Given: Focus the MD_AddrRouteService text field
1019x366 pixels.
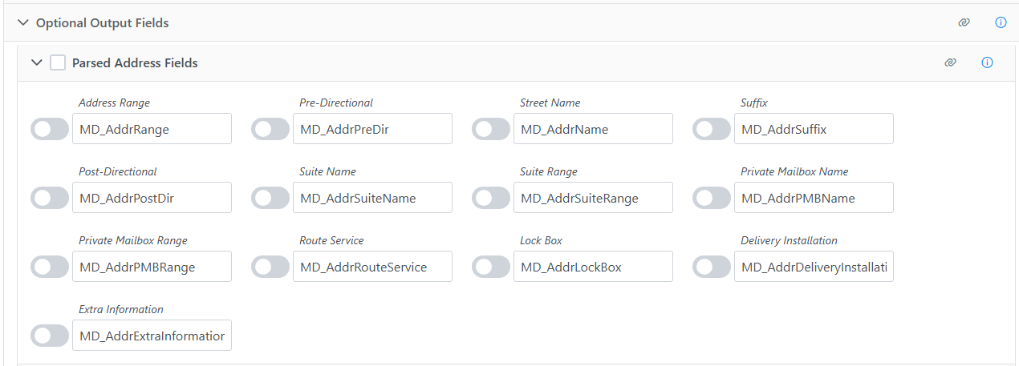Looking at the screenshot, I should [x=372, y=267].
